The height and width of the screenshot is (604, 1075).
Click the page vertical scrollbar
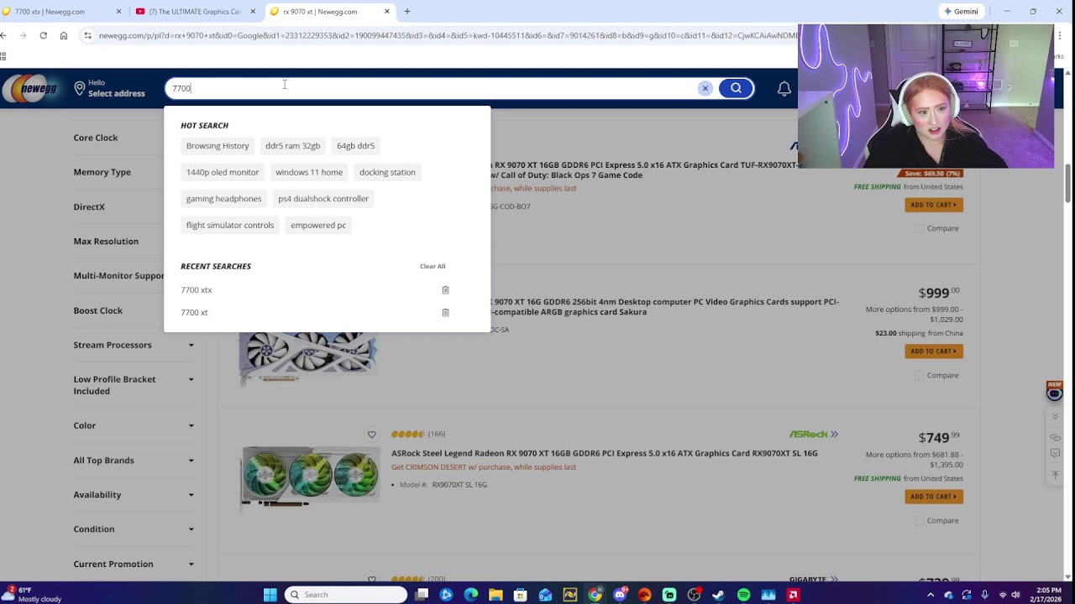click(1068, 183)
